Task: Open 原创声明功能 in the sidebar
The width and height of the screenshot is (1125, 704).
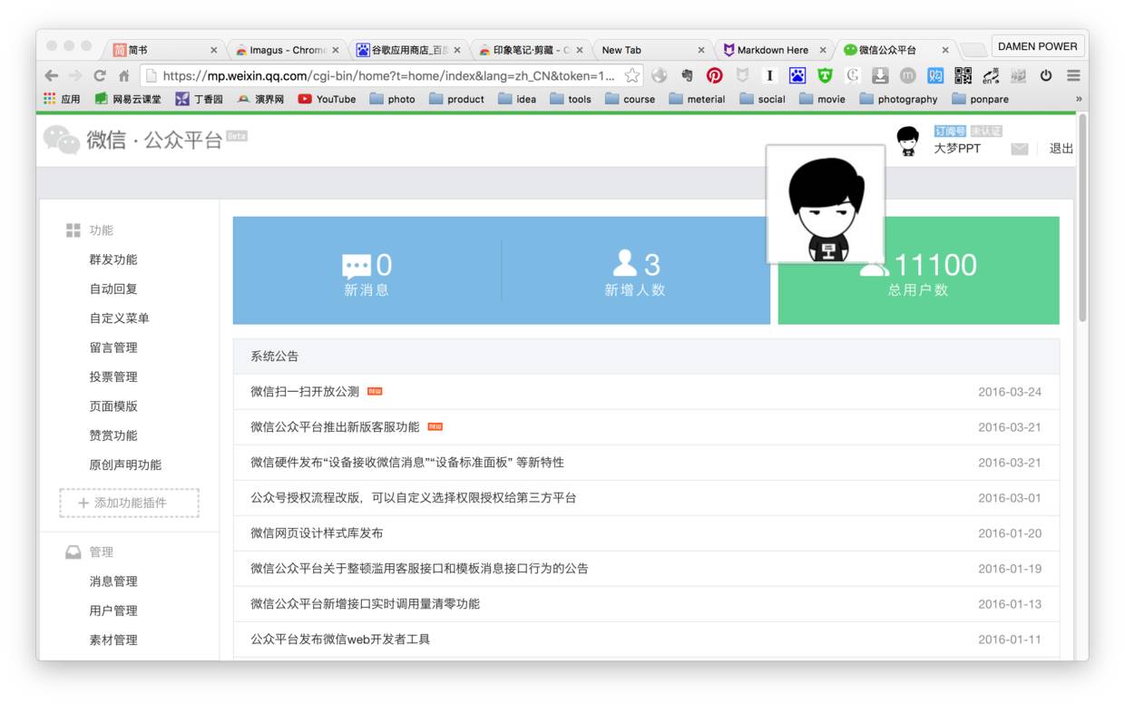Action: coord(125,464)
